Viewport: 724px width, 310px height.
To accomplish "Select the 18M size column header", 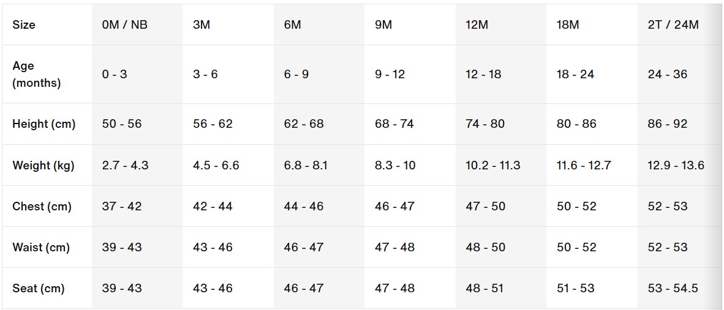I will coord(568,25).
